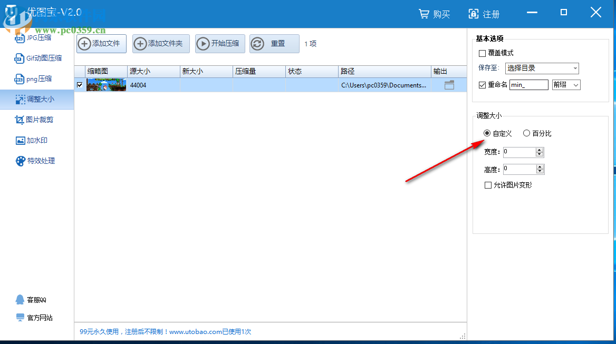
Task: Sort by the 源大小 column header
Action: pos(153,72)
